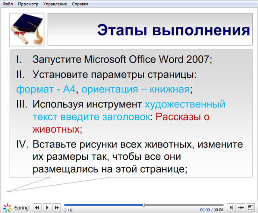Click the 3 / 6 slide counter
This screenshot has width=258, height=213.
pyautogui.click(x=68, y=210)
